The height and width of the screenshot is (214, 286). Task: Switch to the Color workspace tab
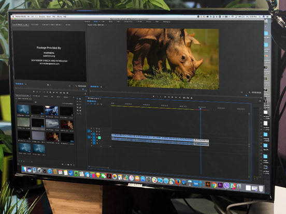click(103, 22)
